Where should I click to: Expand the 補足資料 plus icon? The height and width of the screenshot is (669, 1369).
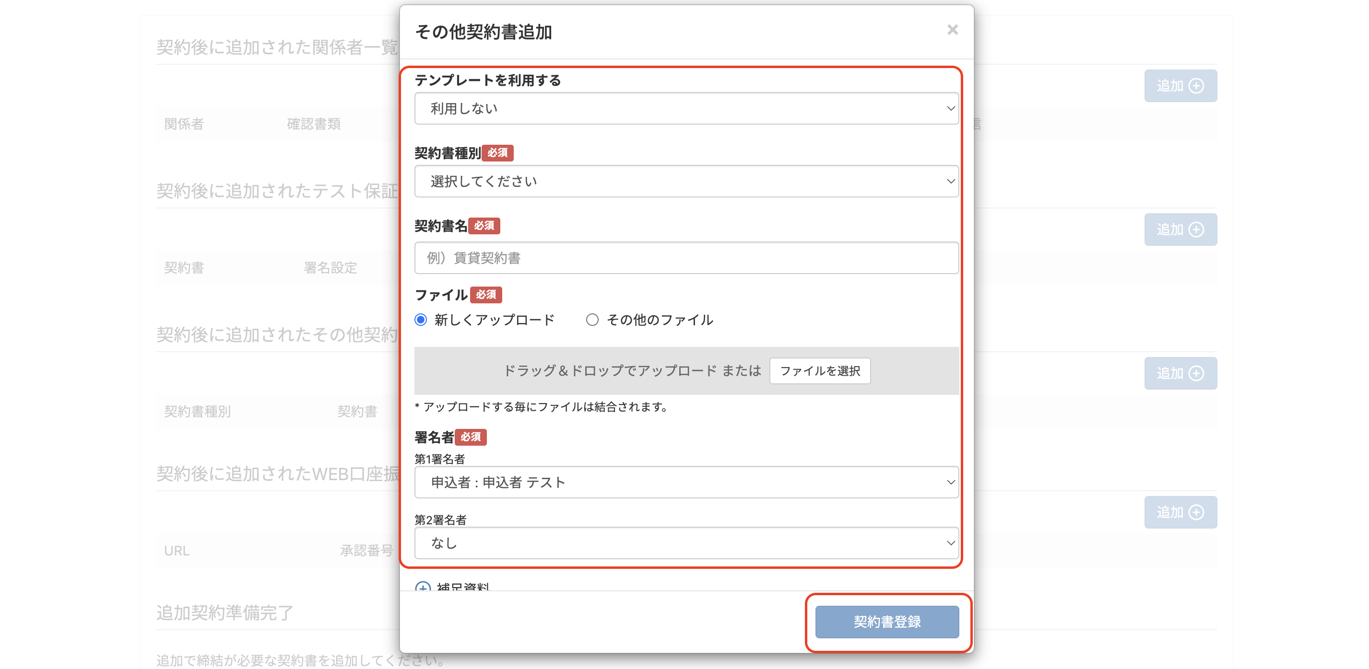423,587
